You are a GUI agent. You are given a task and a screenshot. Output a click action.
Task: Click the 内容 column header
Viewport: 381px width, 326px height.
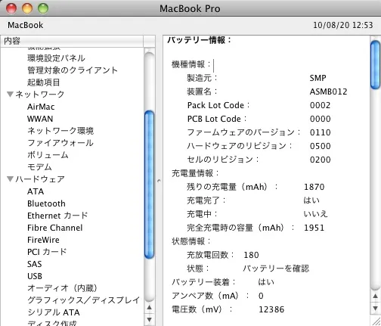(x=72, y=41)
